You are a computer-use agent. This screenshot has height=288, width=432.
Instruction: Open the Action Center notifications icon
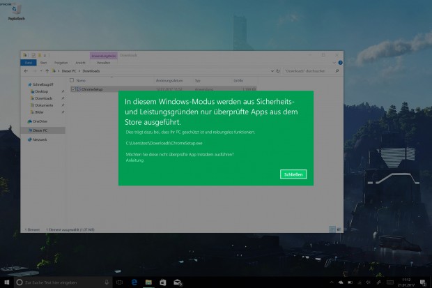(423, 282)
